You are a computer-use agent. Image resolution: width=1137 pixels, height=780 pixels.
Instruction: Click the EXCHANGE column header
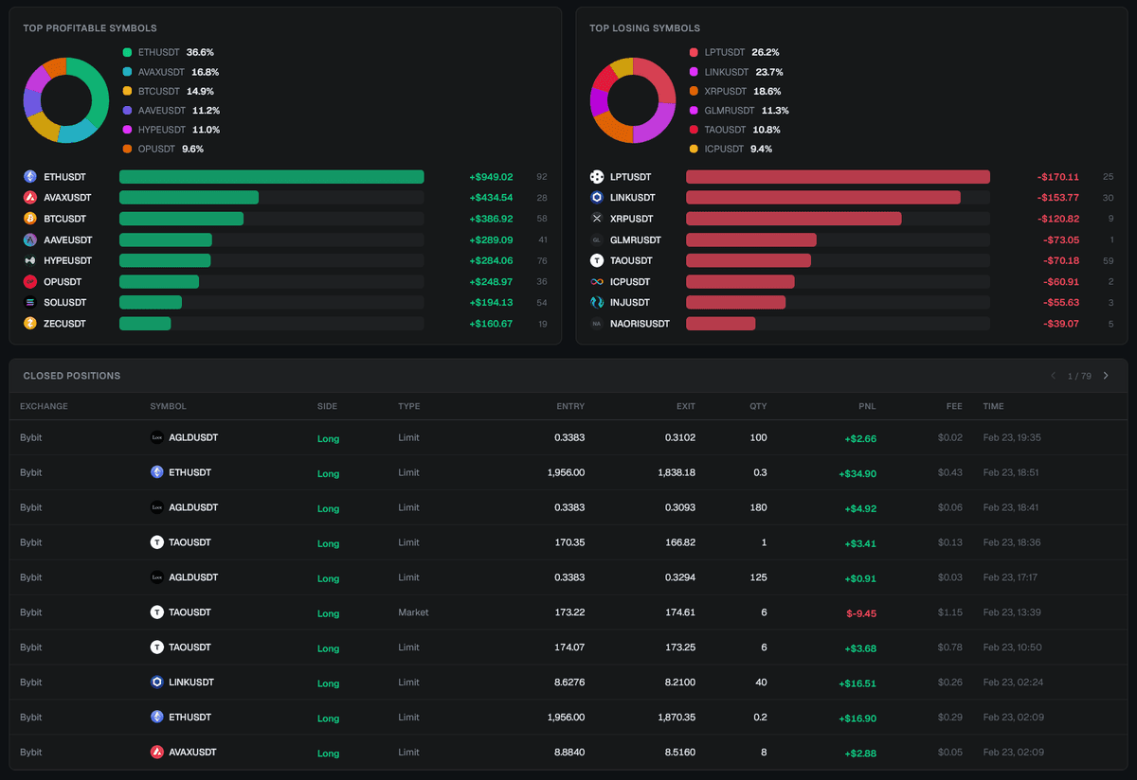pyautogui.click(x=44, y=406)
